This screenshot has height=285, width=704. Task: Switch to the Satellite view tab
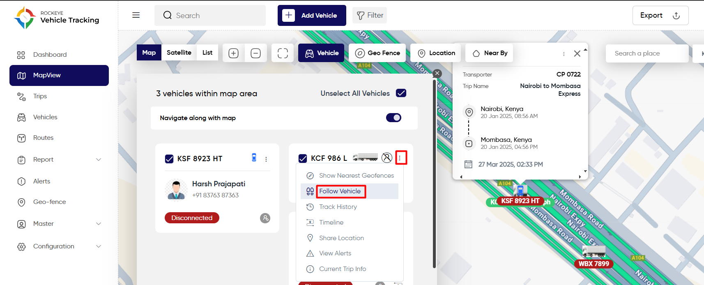pyautogui.click(x=179, y=53)
